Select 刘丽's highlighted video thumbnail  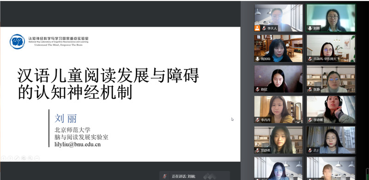(x=331, y=18)
